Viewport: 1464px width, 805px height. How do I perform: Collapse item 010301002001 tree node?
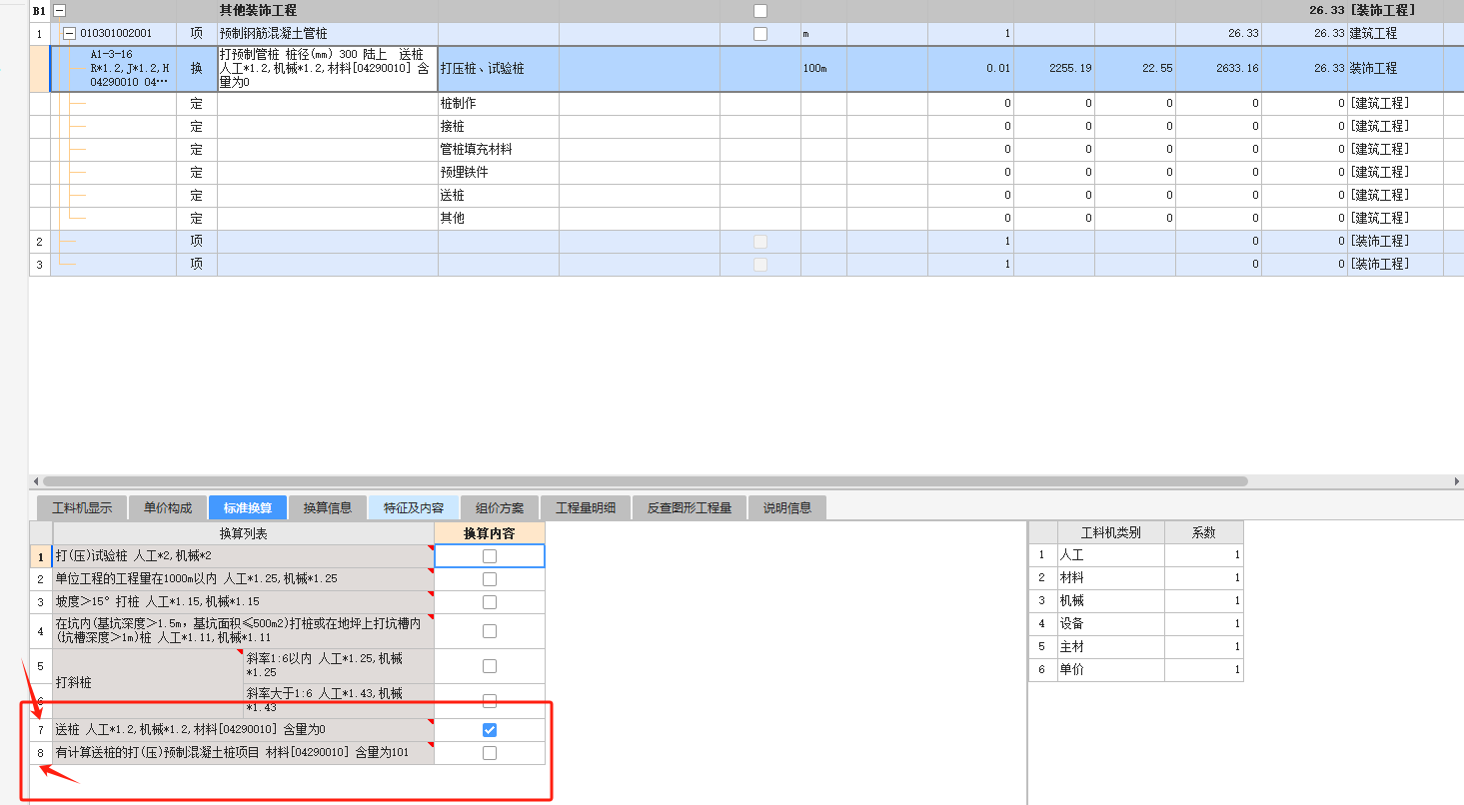tap(70, 33)
